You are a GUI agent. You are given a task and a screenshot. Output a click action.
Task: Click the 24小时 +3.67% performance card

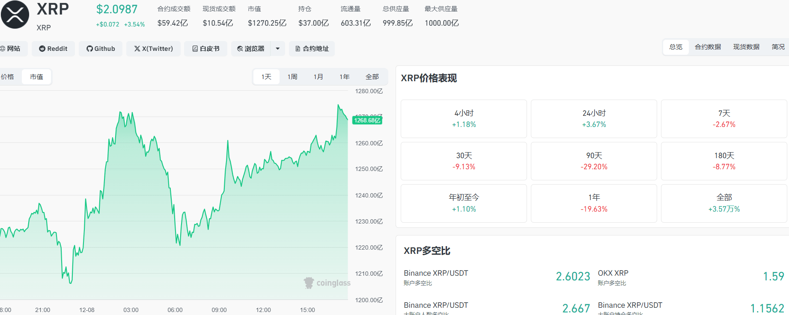(x=594, y=119)
